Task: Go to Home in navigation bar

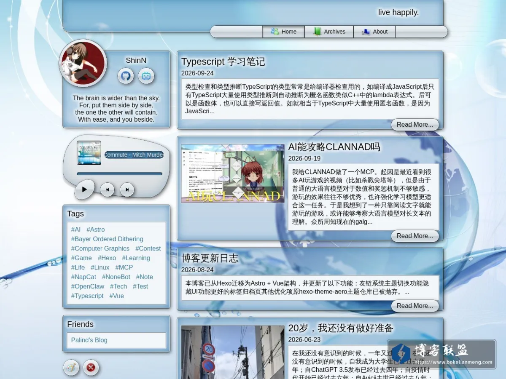Action: pyautogui.click(x=283, y=32)
